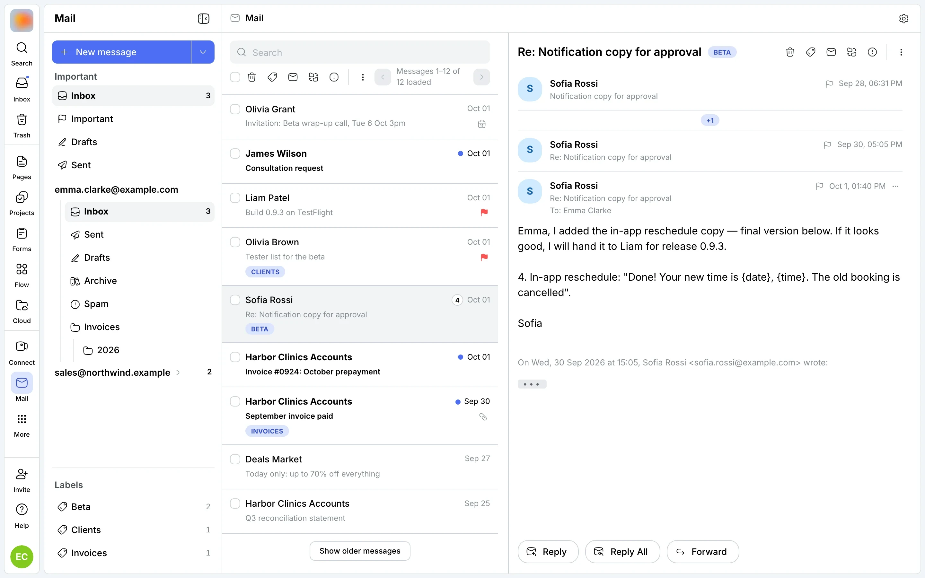Expand the sales@northwind.example account
The width and height of the screenshot is (925, 578).
(x=178, y=372)
